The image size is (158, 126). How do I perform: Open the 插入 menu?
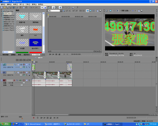(22, 4)
